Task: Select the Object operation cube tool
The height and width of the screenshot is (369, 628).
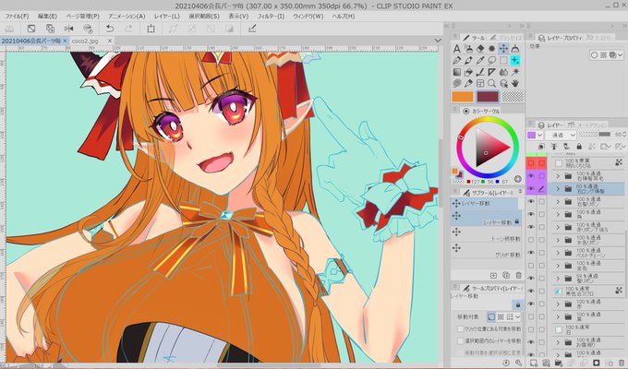Action: [504, 83]
